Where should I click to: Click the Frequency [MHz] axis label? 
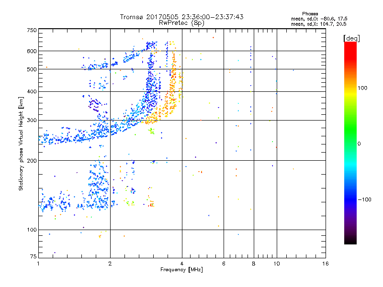[181, 270]
